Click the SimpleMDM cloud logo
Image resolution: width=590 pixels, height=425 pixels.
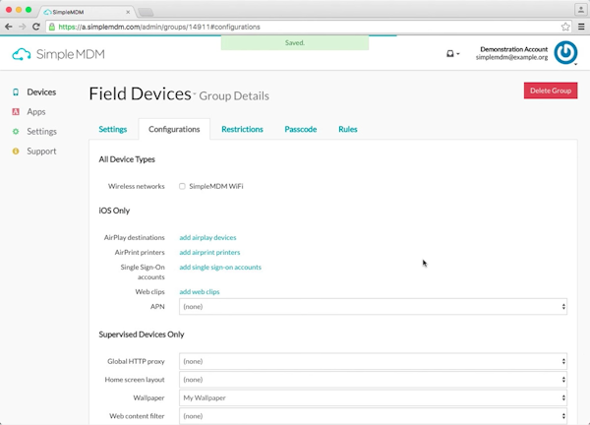58,54
